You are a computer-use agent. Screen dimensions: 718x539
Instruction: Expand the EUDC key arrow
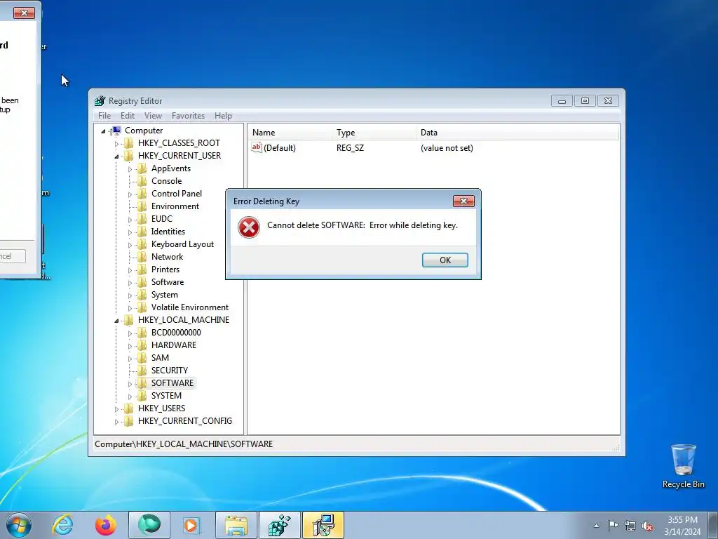coord(130,220)
